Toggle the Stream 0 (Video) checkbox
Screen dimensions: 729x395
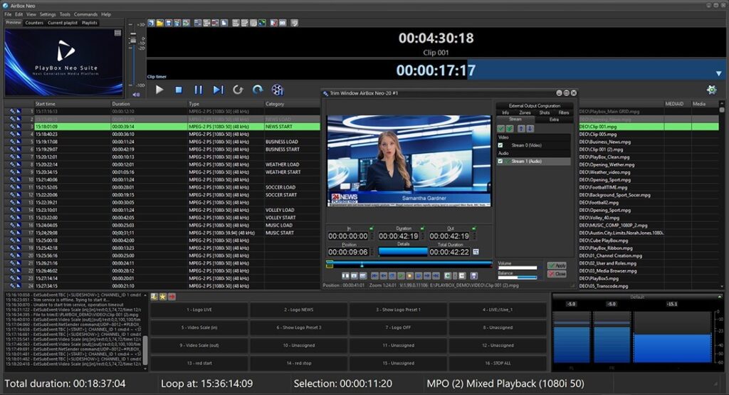click(x=501, y=145)
